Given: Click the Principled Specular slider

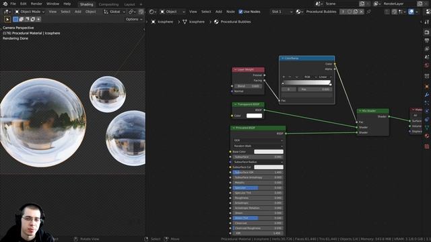Looking at the screenshot, I should pos(258,188).
